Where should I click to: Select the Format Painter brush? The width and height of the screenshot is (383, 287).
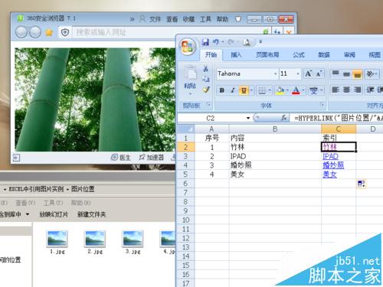pos(206,90)
